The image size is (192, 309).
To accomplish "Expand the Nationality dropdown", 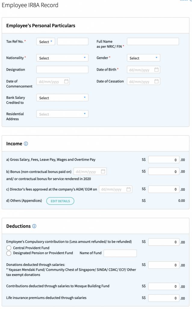I will click(x=62, y=58).
